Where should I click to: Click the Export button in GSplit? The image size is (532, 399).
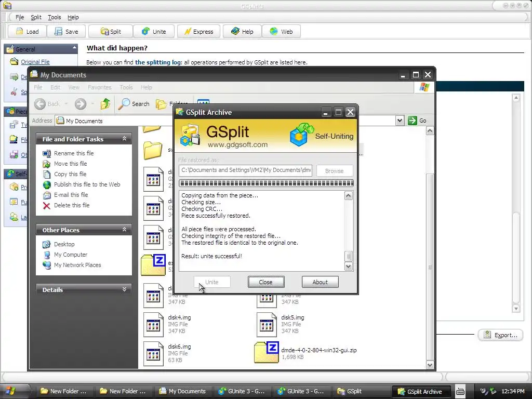[500, 335]
